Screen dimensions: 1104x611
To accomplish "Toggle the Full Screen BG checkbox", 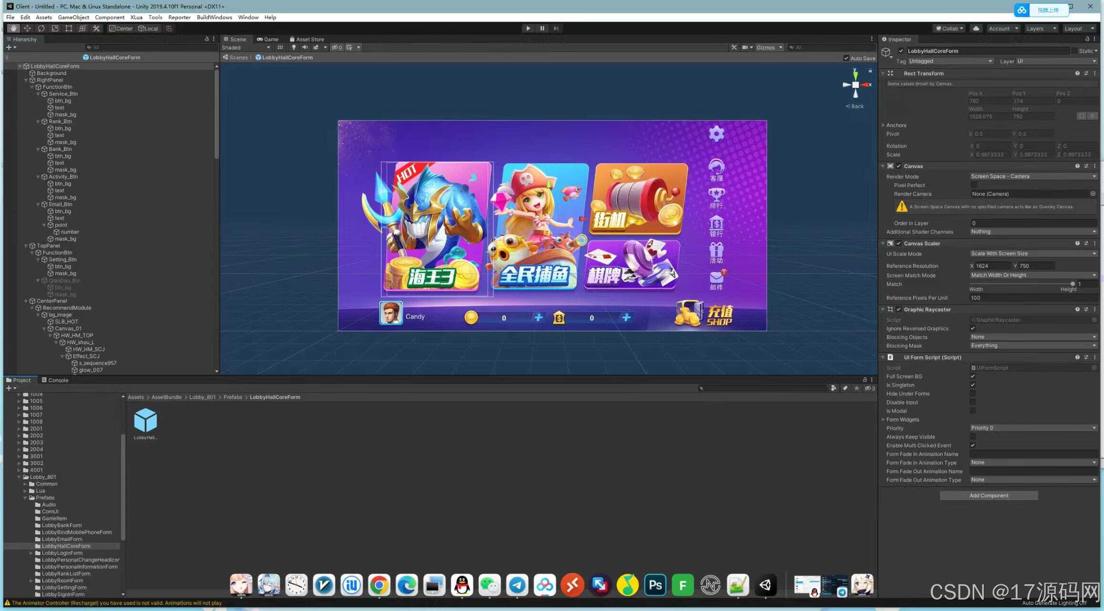I will pyautogui.click(x=973, y=377).
